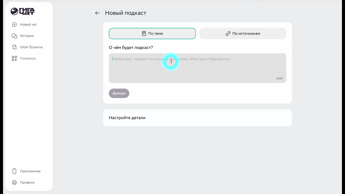Click the document icon in По теме
345x194 pixels.
coord(144,34)
